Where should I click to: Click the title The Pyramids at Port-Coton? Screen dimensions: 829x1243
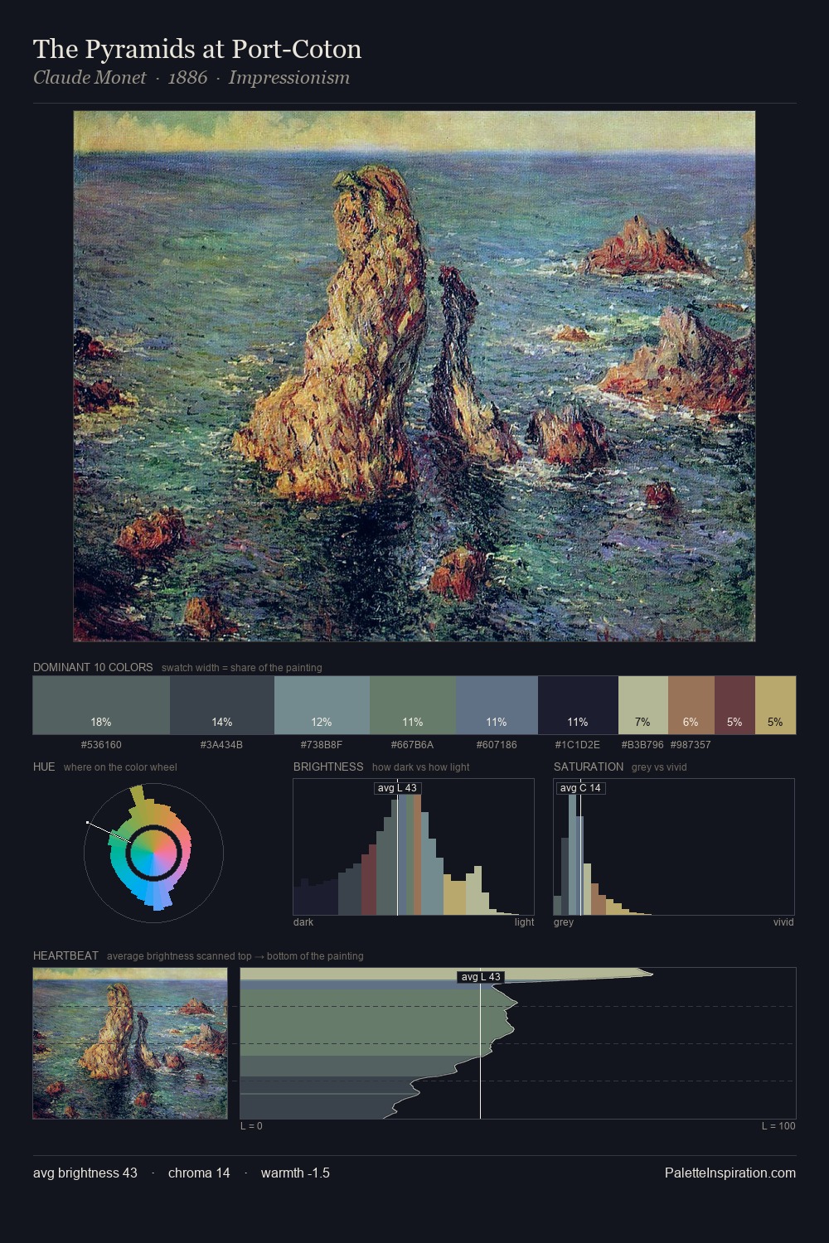[197, 49]
